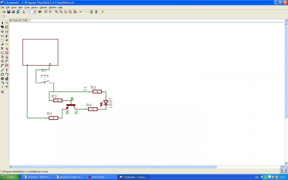Click the vertical scrollbar thumb
This screenshot has width=288, height=180.
click(286, 72)
